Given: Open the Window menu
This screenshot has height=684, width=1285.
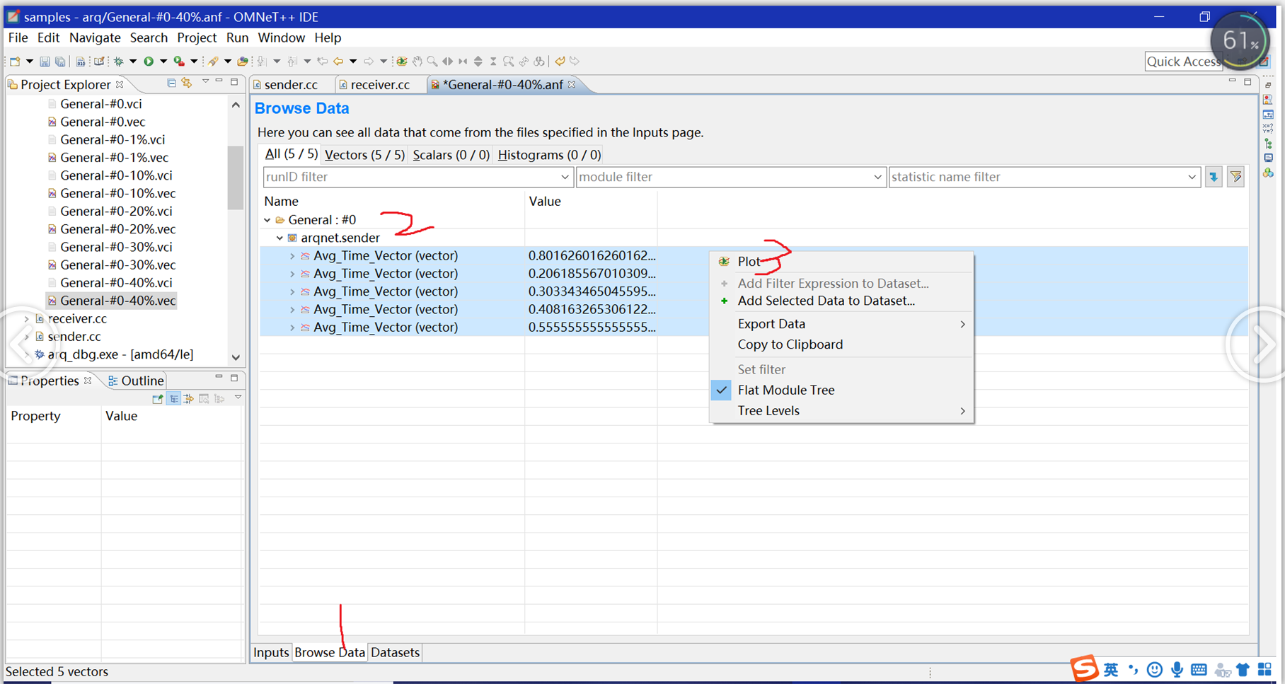Looking at the screenshot, I should pyautogui.click(x=281, y=37).
